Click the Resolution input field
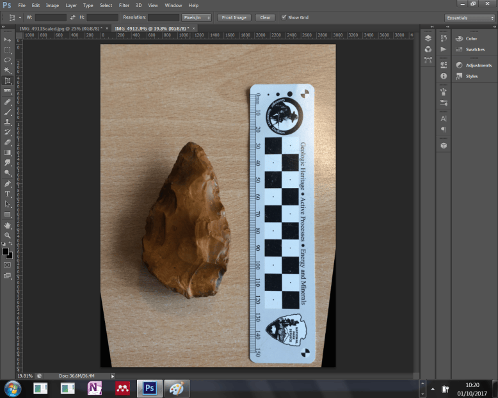This screenshot has width=498, height=398. 164,17
